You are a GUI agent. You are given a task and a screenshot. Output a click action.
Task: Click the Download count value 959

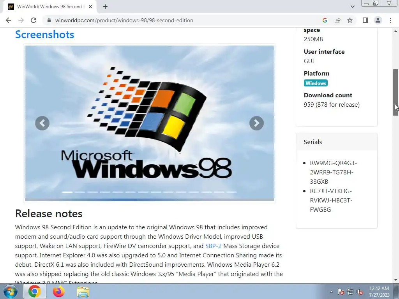tap(332, 104)
